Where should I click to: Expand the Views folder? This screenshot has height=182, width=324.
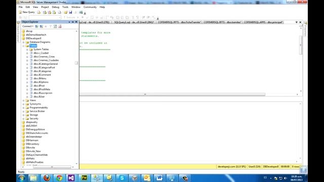click(x=23, y=100)
